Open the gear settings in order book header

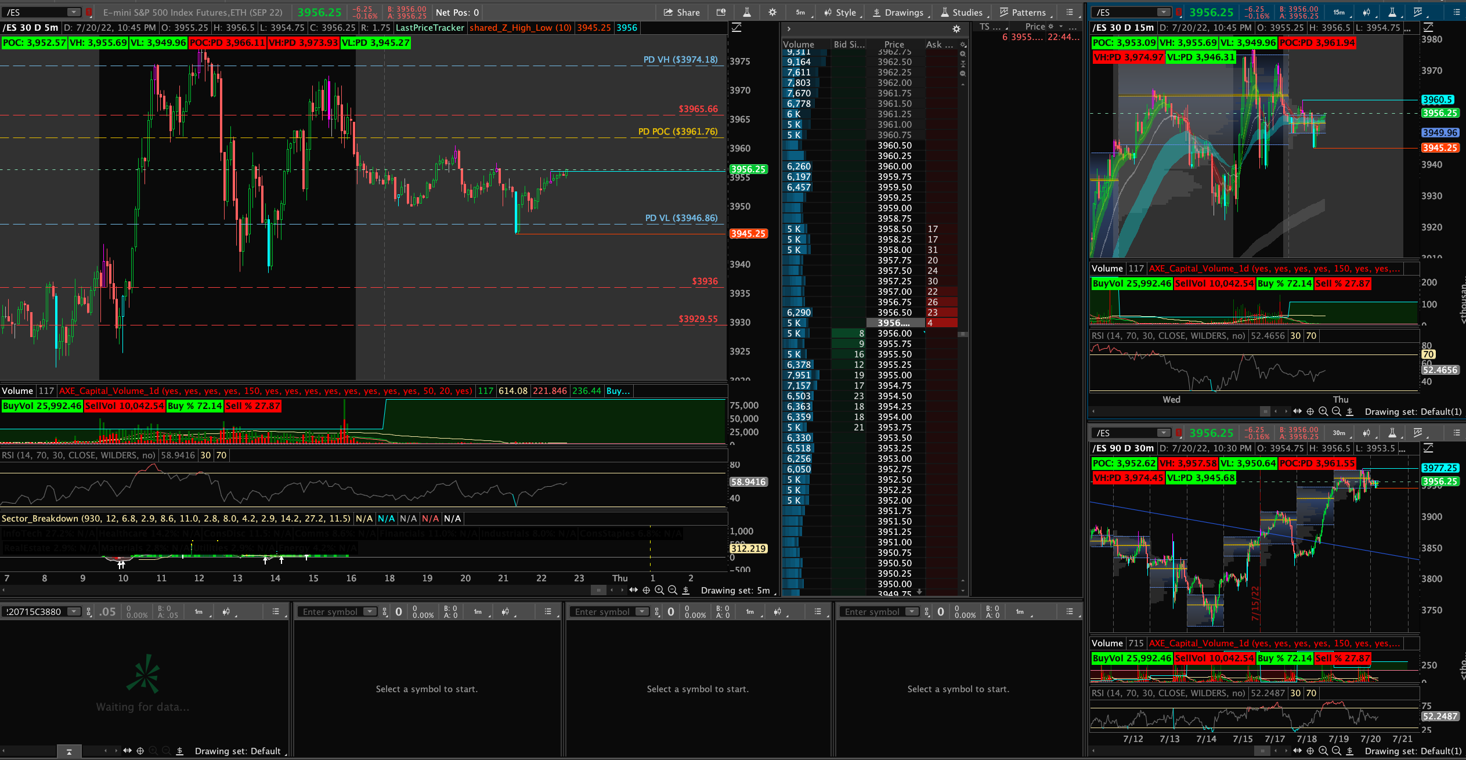tap(956, 28)
